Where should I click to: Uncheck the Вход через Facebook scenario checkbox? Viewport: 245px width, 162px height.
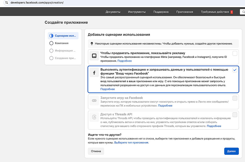(x=235, y=70)
